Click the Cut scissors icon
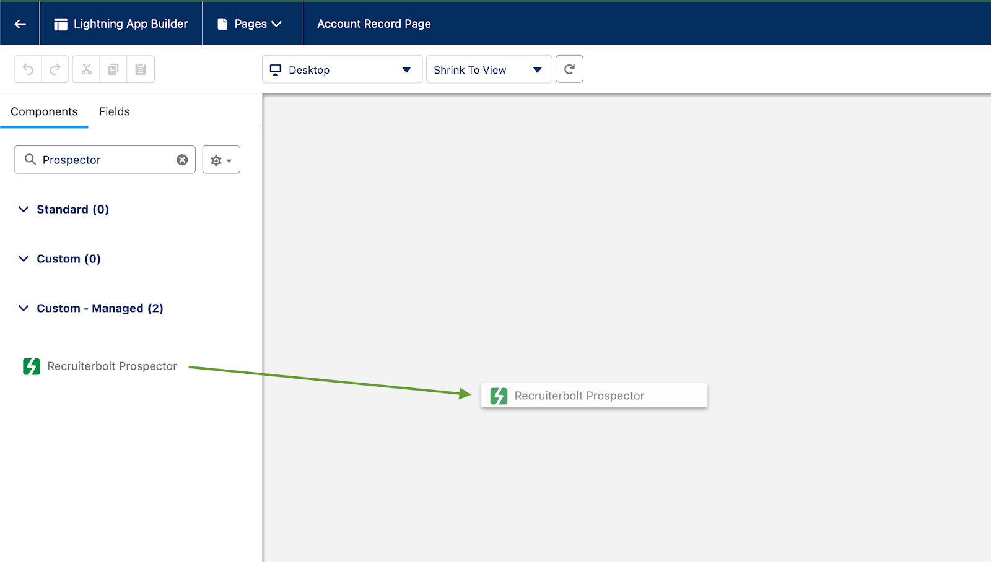The height and width of the screenshot is (562, 991). [86, 69]
